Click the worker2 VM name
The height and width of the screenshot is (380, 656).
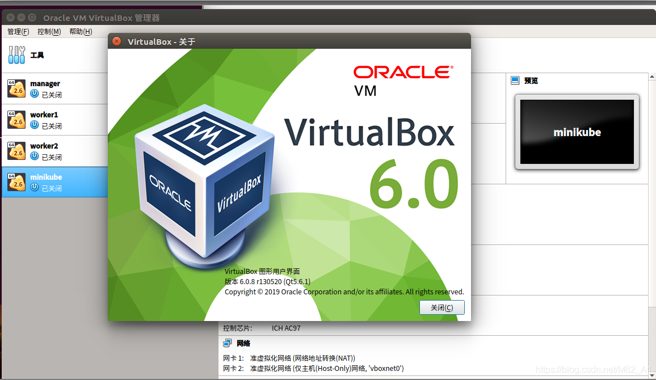[44, 146]
